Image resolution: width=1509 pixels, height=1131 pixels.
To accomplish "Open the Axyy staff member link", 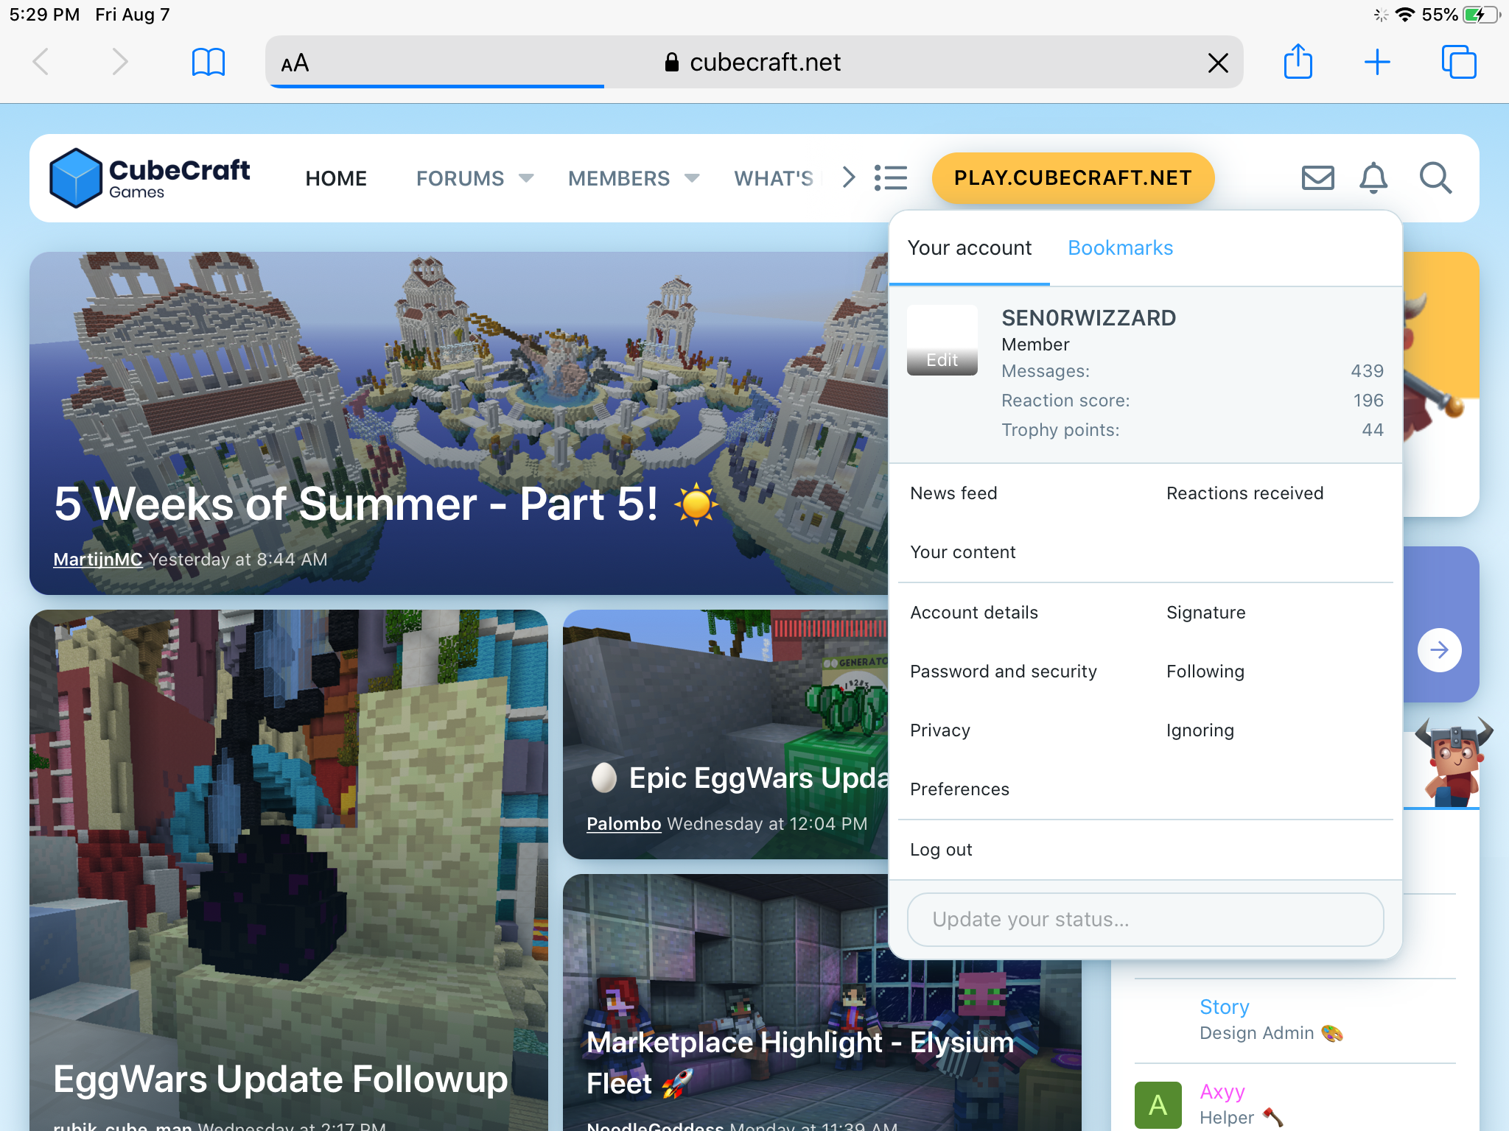I will click(1222, 1091).
